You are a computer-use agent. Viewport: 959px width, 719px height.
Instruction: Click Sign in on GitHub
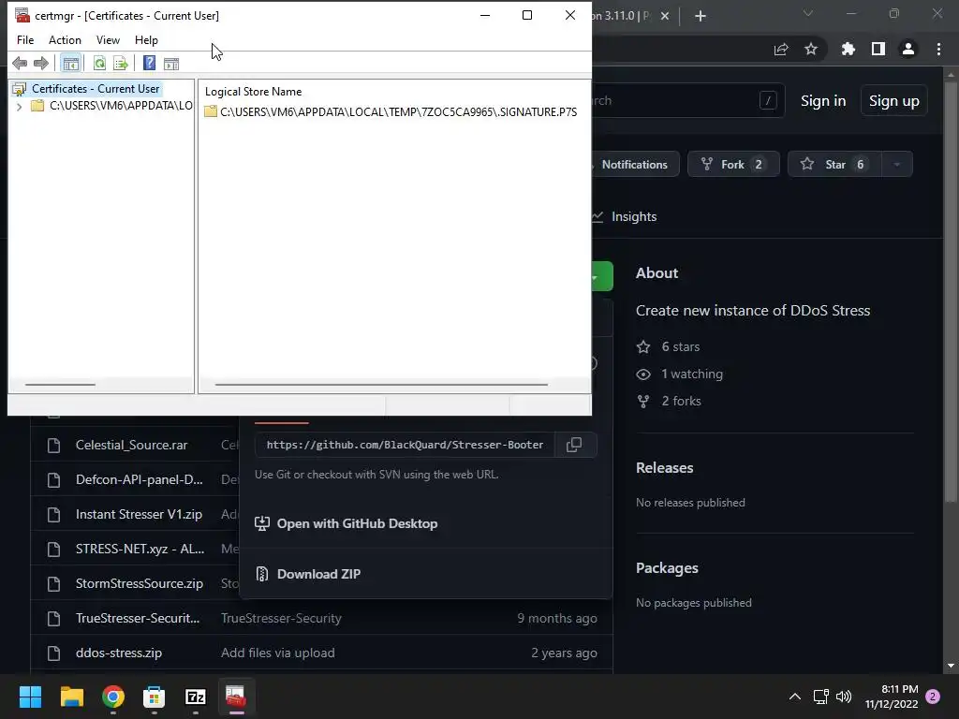(x=823, y=101)
